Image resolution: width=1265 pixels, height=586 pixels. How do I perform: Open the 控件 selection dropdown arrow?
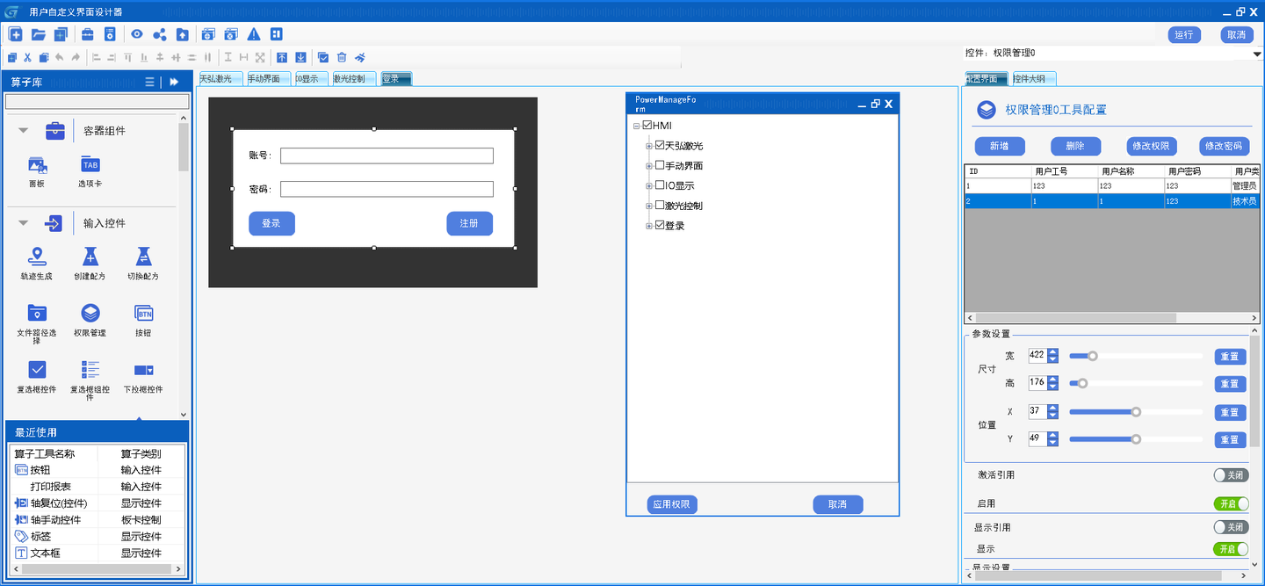[x=1257, y=54]
